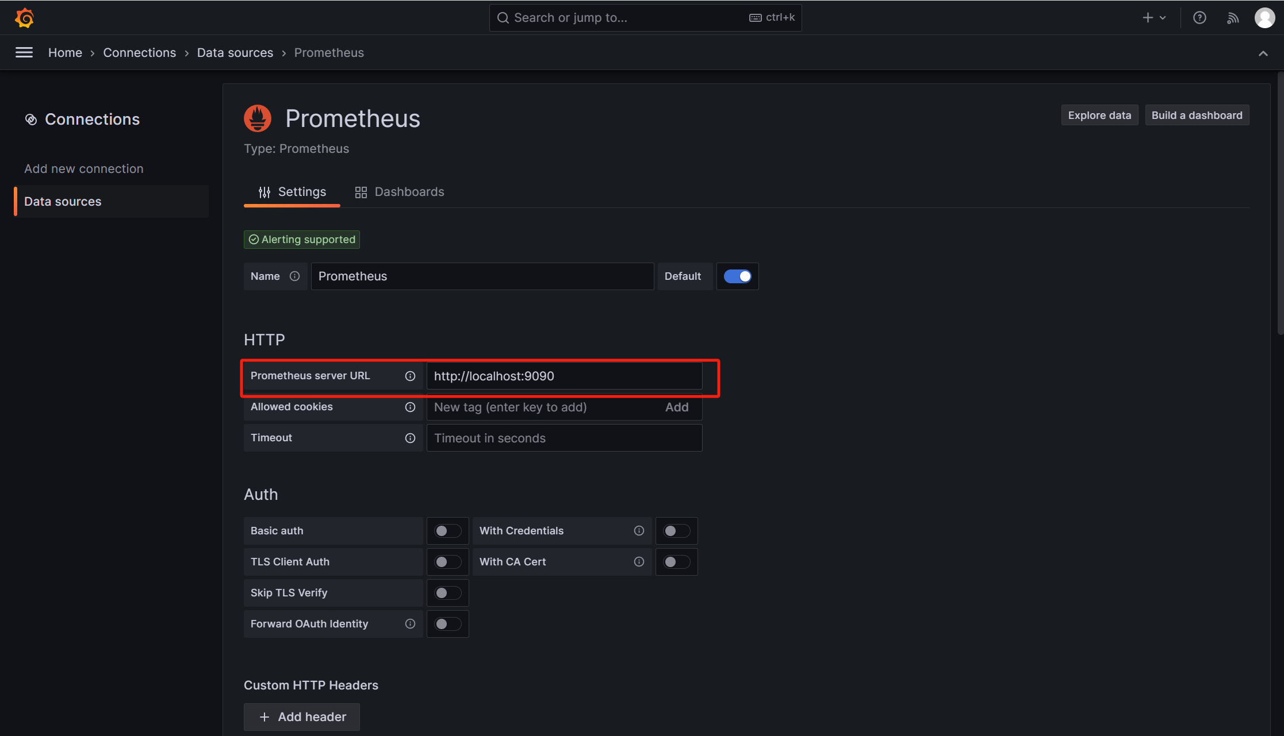Enable the Basic auth toggle

tap(447, 531)
